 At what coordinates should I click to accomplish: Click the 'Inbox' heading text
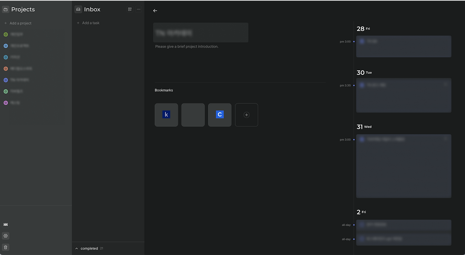coord(92,9)
